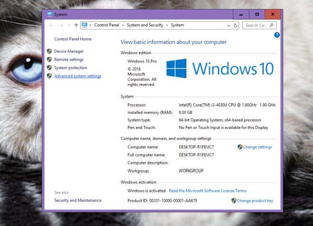Open the recent locations dropdown arrow

[x=69, y=25]
